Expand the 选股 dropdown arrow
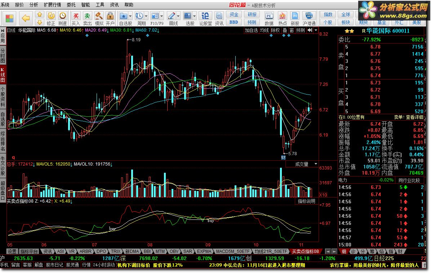431x273 pixels. click(x=194, y=16)
